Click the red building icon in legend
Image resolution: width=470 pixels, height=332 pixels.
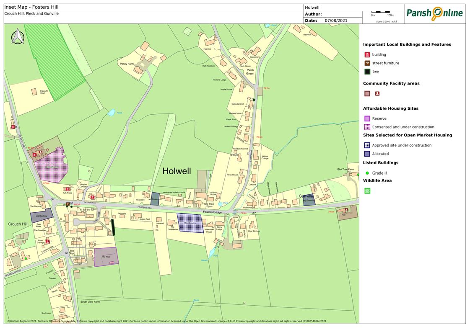pyautogui.click(x=367, y=54)
